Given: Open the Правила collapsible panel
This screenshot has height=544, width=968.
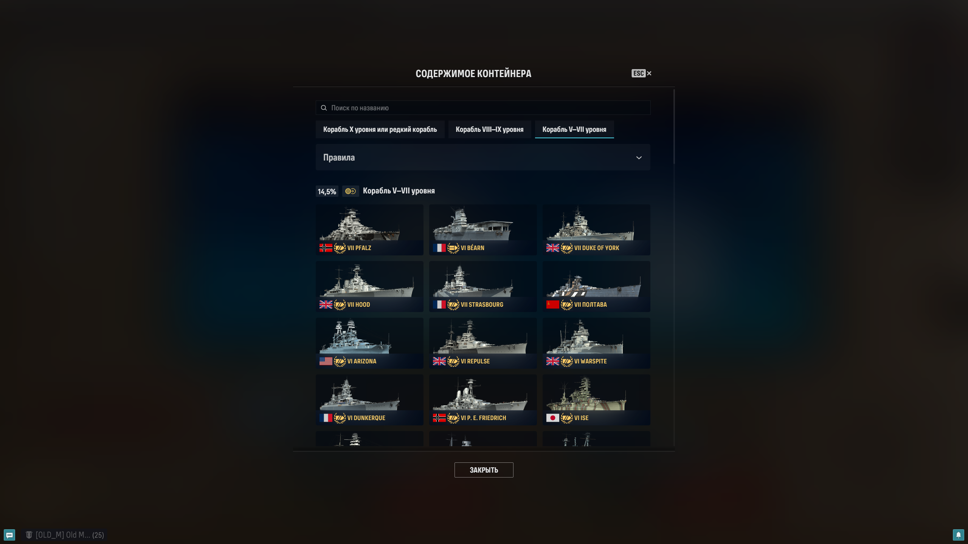Looking at the screenshot, I should [483, 157].
